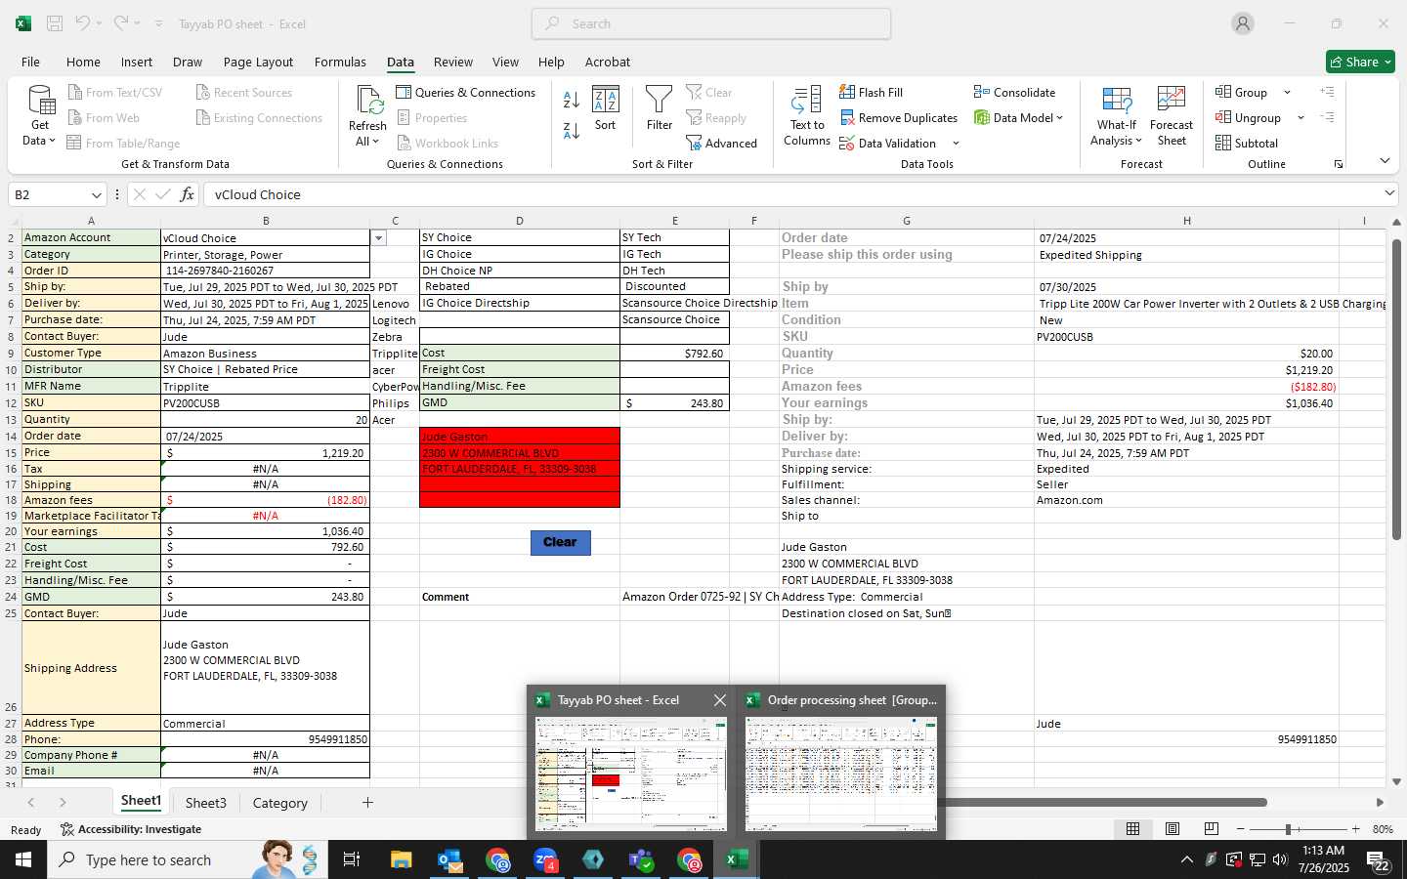This screenshot has height=879, width=1407.
Task: Open the Category worksheet tab
Action: (279, 803)
